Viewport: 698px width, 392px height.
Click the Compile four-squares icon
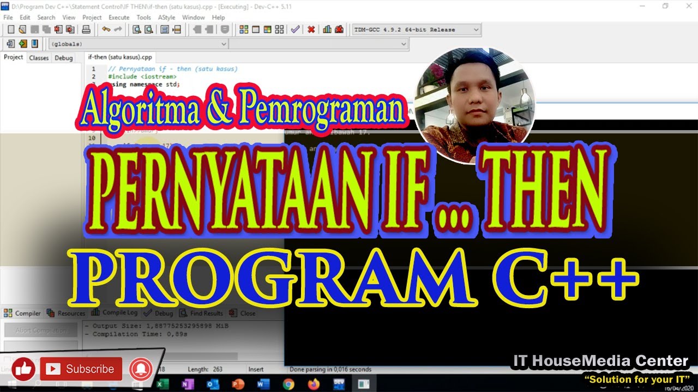coord(244,29)
